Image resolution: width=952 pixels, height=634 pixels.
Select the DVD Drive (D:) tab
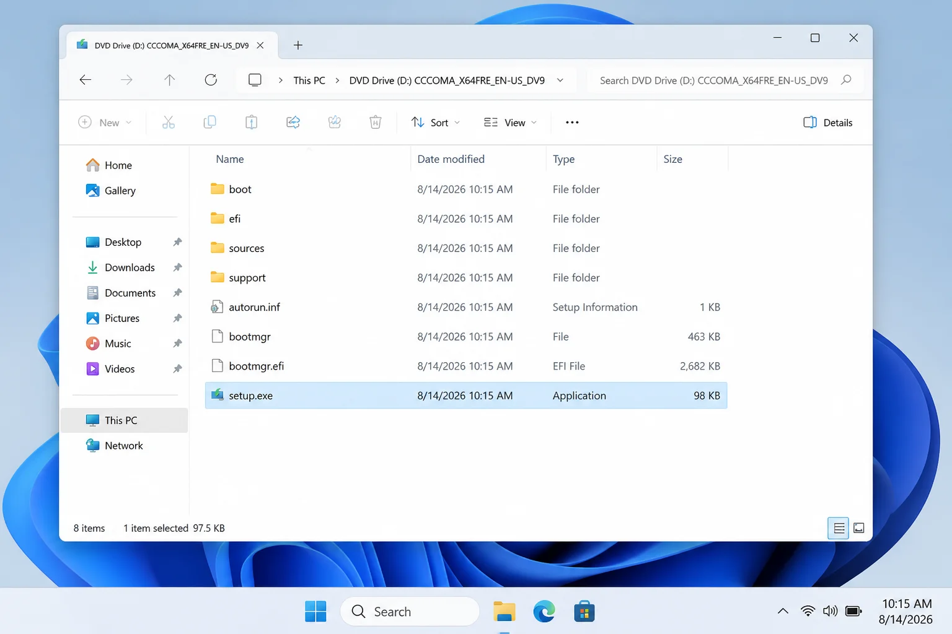172,45
